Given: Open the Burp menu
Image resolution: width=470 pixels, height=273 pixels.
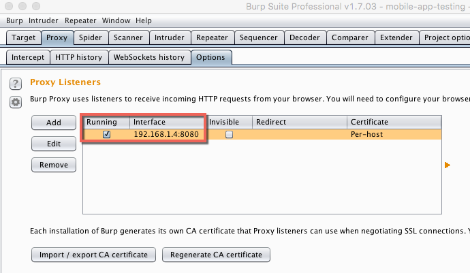Looking at the screenshot, I should tap(14, 20).
